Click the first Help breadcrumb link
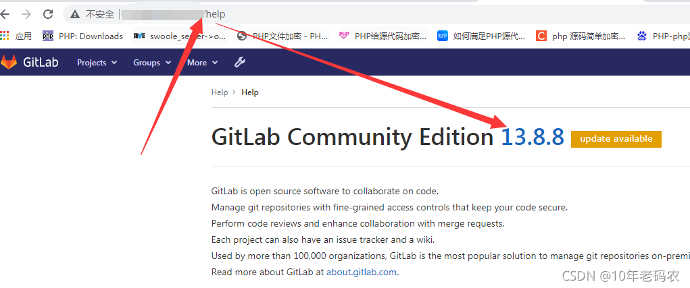Viewport: 690px width, 288px height. coord(220,92)
